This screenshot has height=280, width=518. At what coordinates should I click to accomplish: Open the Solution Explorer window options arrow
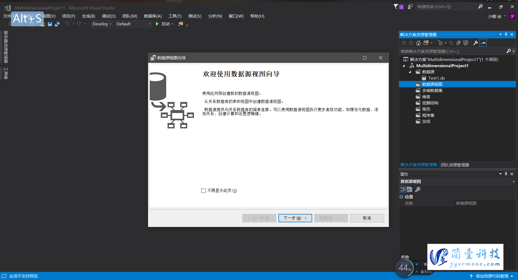(500, 35)
